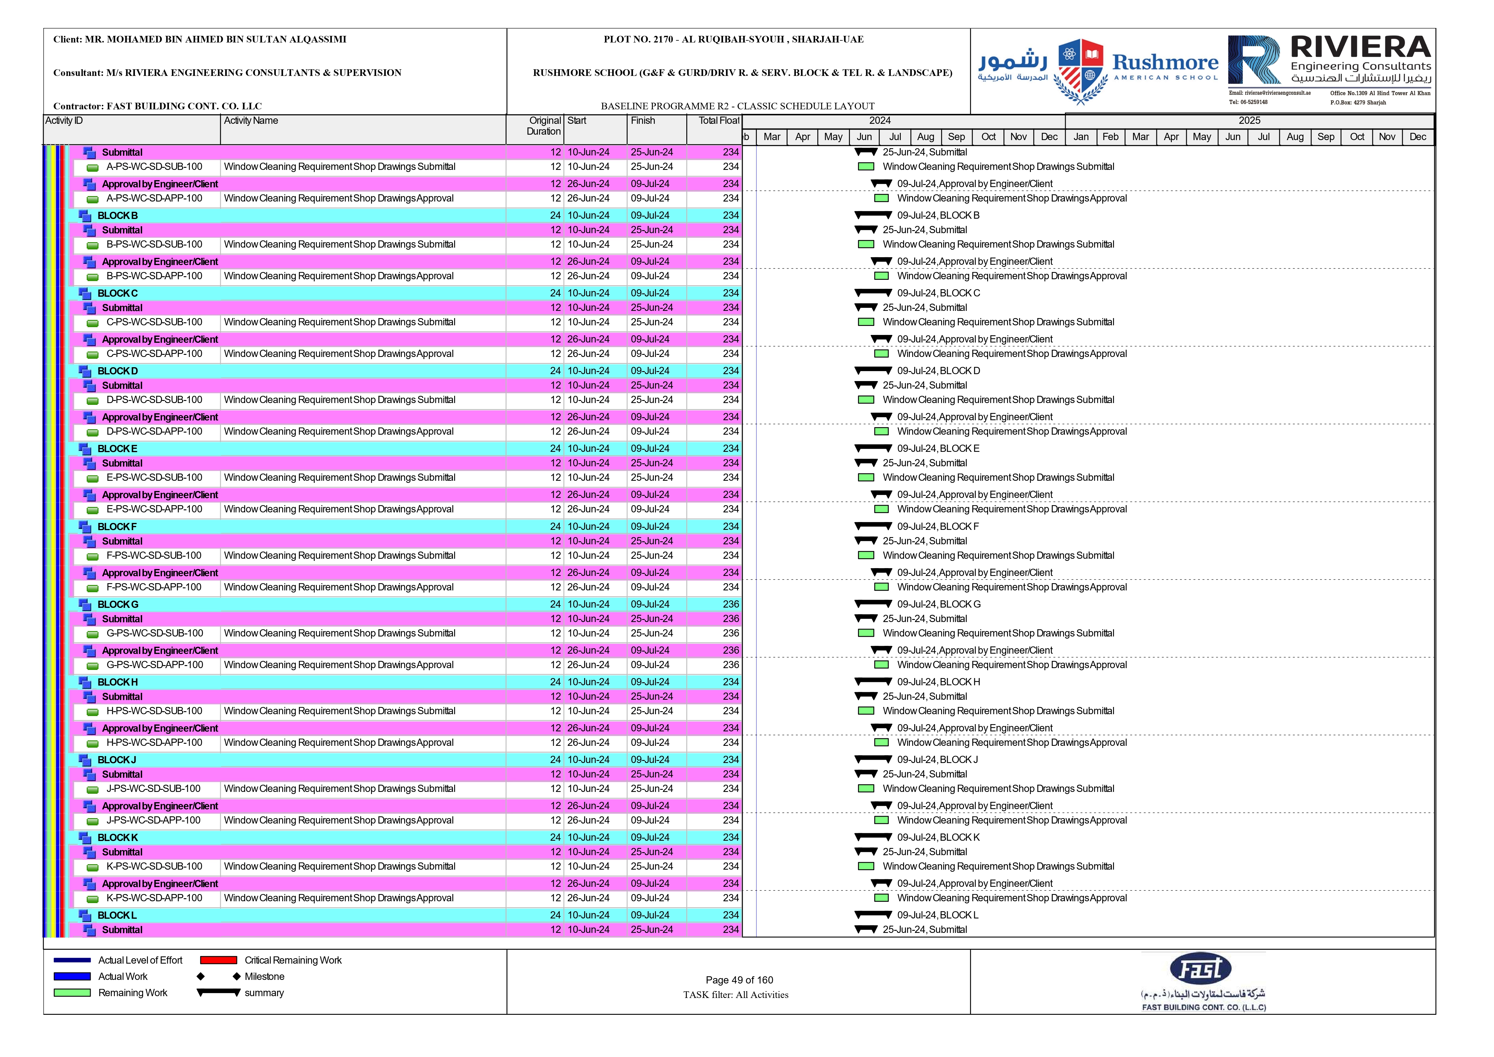
Task: Click the green Gantt bar in K-PS-WC-SD-APP-100 row
Action: click(882, 899)
